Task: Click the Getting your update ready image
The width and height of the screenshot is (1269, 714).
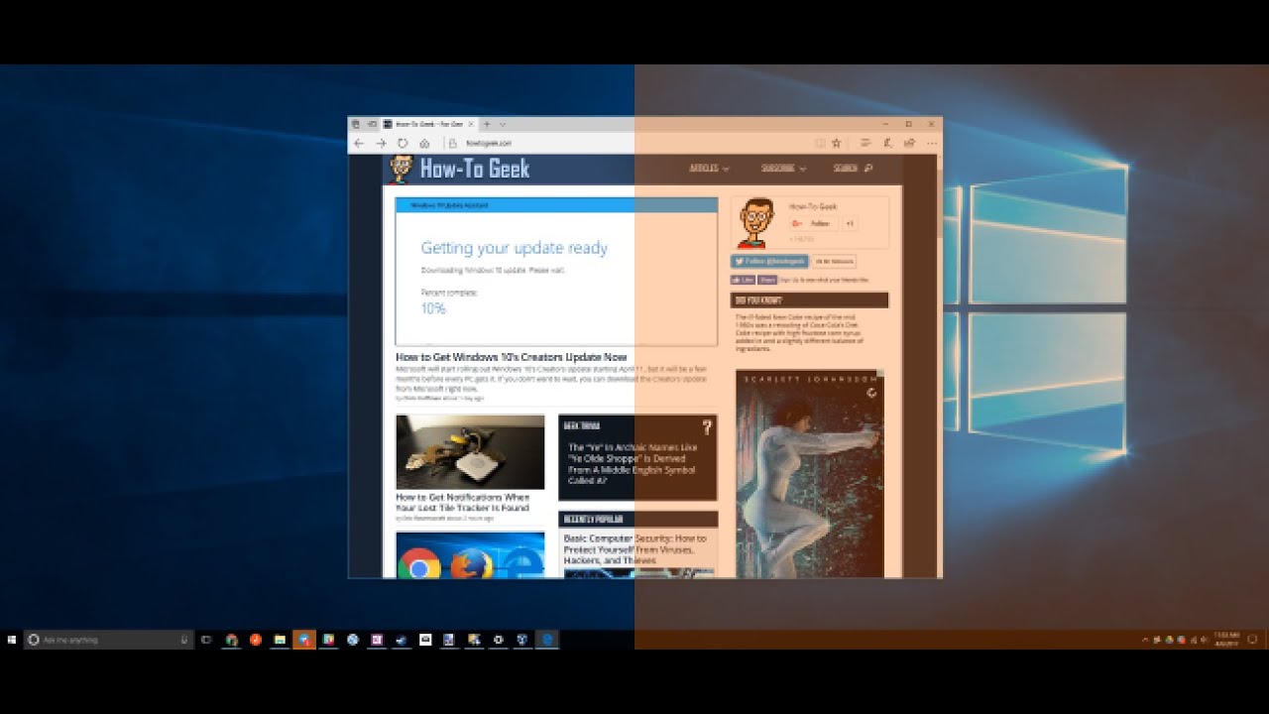Action: click(x=556, y=271)
